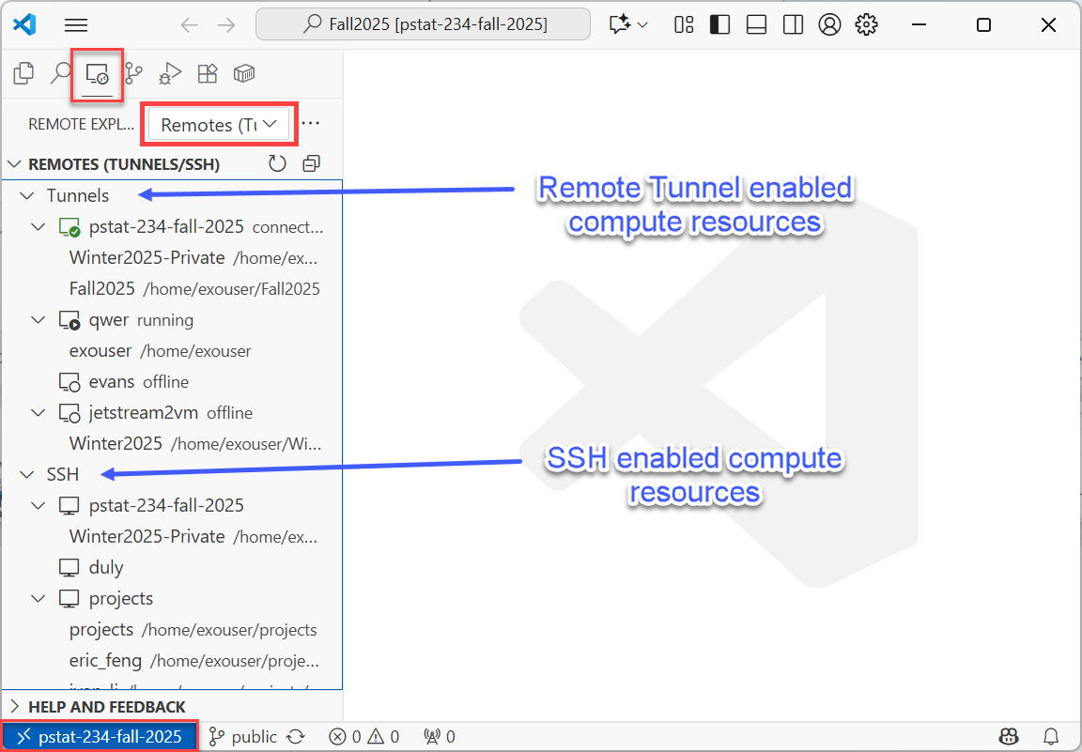
Task: Click the pstat-234-fall-2025 remote indicator
Action: click(x=100, y=736)
